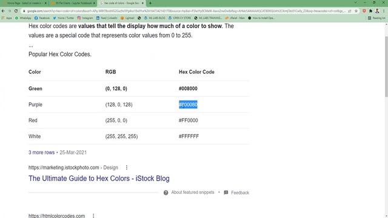Open a new browser tab
Image resolution: width=388 pixels, height=218 pixels.
click(x=150, y=3)
